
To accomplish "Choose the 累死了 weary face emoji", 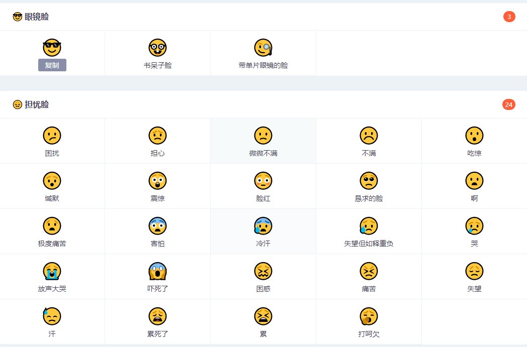I will tap(157, 316).
